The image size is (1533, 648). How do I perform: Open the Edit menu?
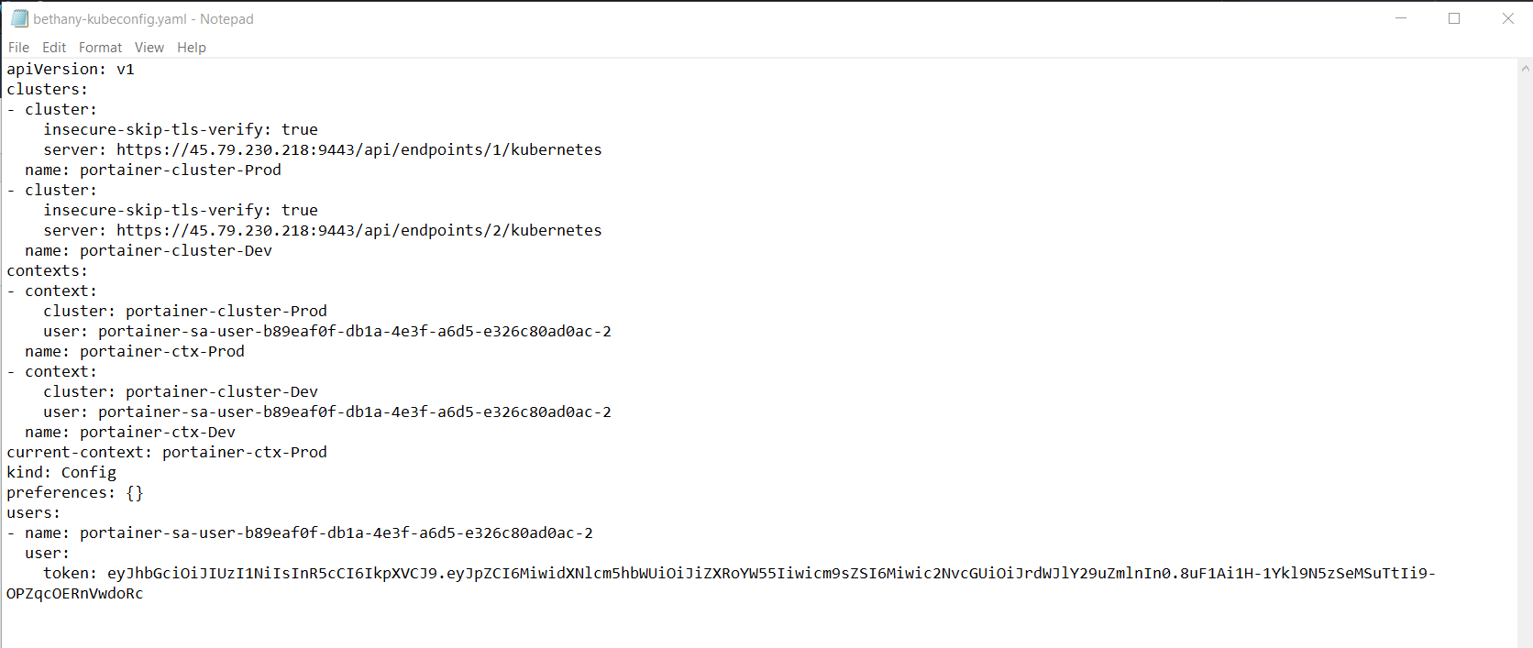[x=54, y=48]
